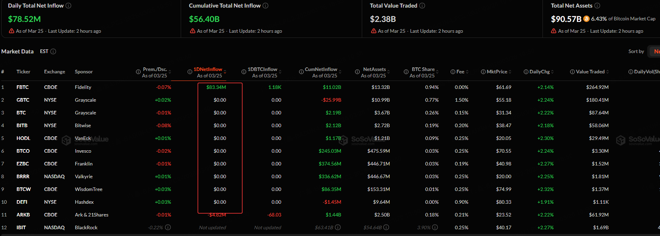Select FBTC $83.34M net inflow value

point(216,87)
